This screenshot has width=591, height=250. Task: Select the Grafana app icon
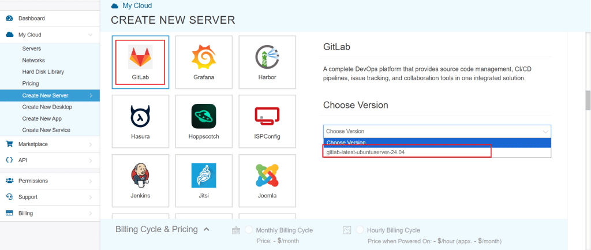(204, 57)
